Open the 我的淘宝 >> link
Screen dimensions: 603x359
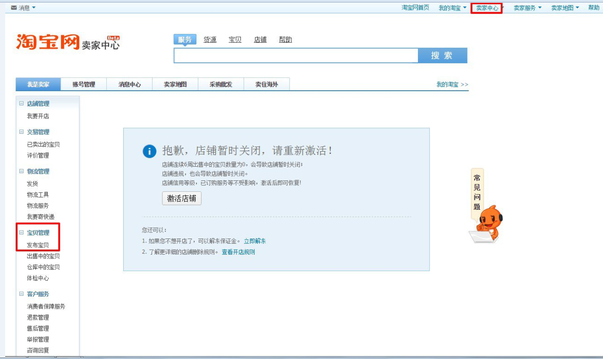[452, 85]
